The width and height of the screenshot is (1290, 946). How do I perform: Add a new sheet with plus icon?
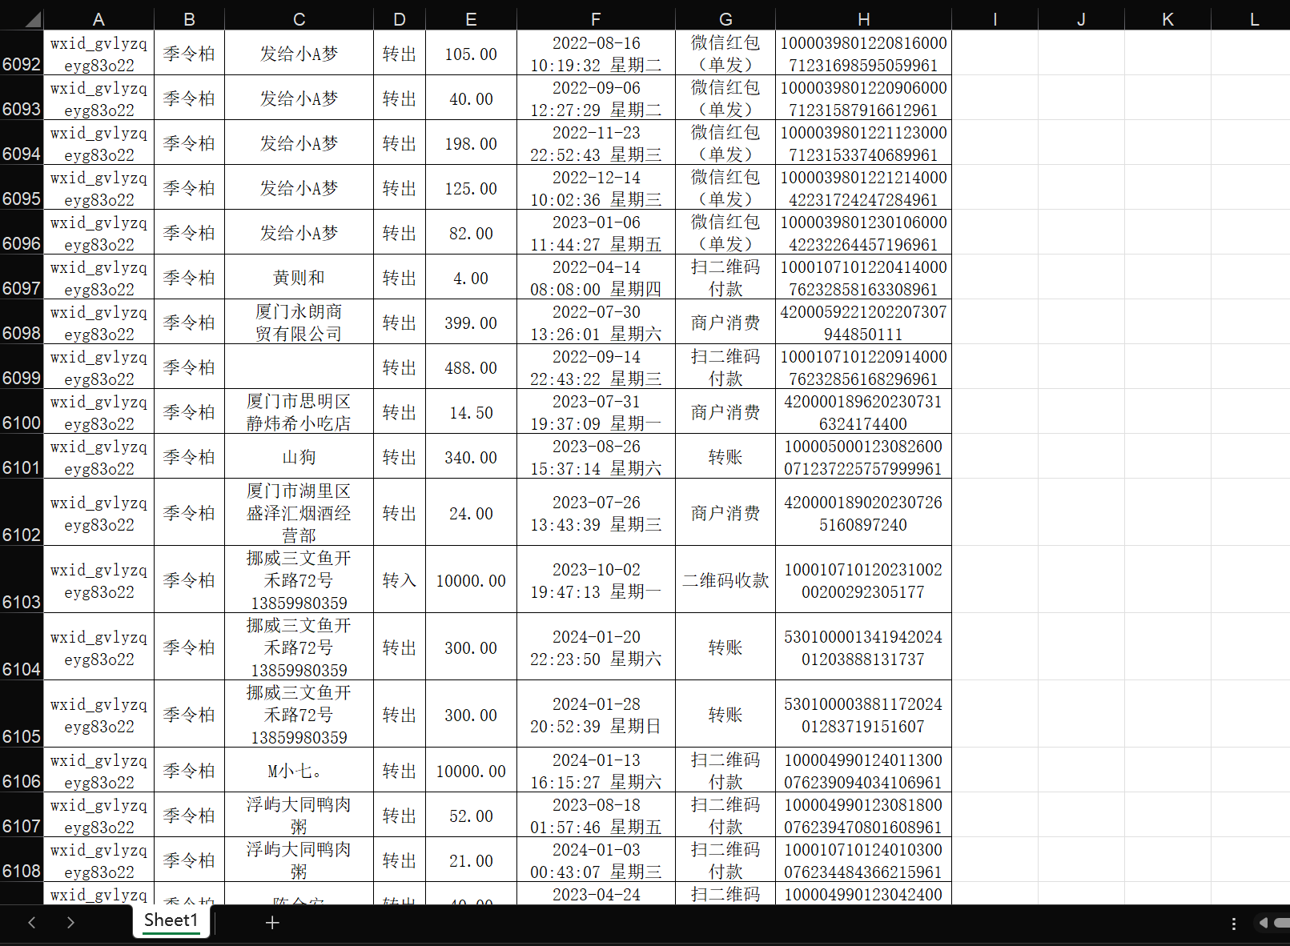[272, 923]
